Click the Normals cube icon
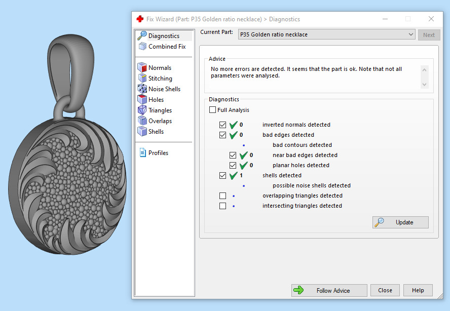This screenshot has width=450, height=311. click(x=142, y=67)
